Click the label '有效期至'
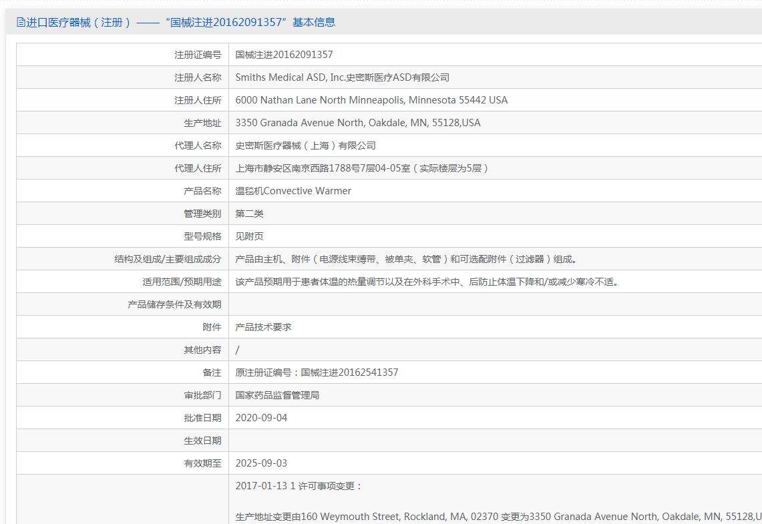Screen dimensions: 762x524 202,463
